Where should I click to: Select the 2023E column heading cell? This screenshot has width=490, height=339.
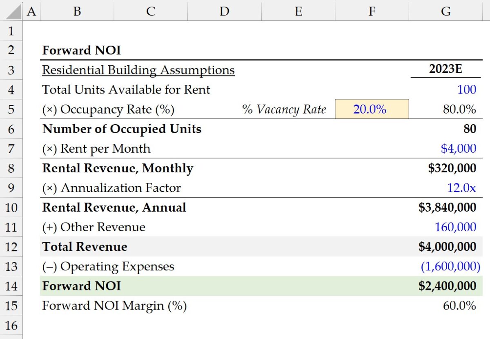click(445, 70)
